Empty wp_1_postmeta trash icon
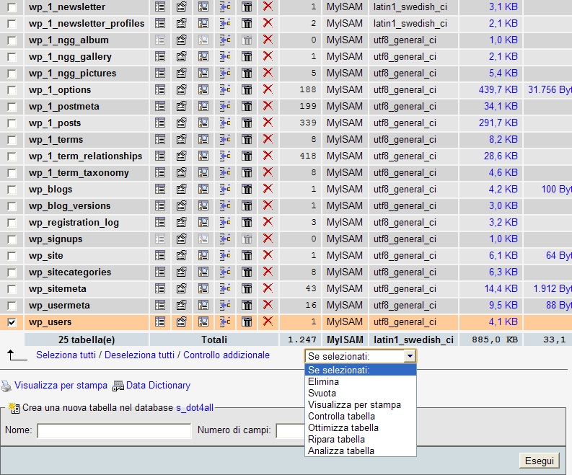 click(x=247, y=107)
